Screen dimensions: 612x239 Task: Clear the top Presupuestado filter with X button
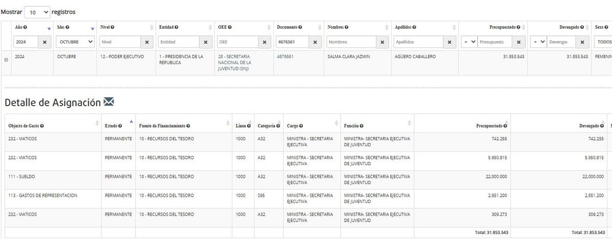pos(519,42)
